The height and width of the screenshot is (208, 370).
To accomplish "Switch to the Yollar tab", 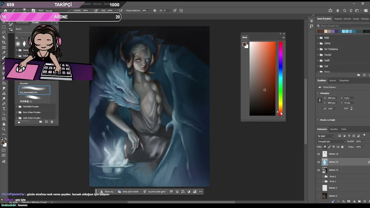I will [344, 129].
